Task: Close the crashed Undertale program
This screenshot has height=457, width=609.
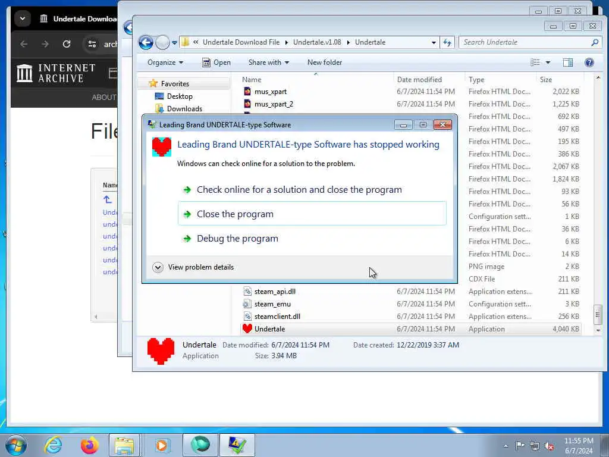Action: coord(312,214)
